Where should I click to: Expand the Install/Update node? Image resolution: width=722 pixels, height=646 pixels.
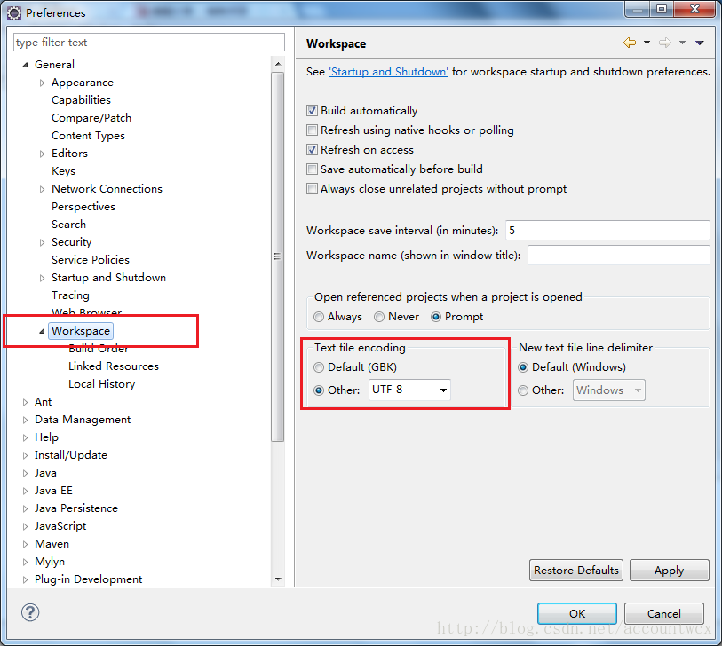pyautogui.click(x=26, y=455)
